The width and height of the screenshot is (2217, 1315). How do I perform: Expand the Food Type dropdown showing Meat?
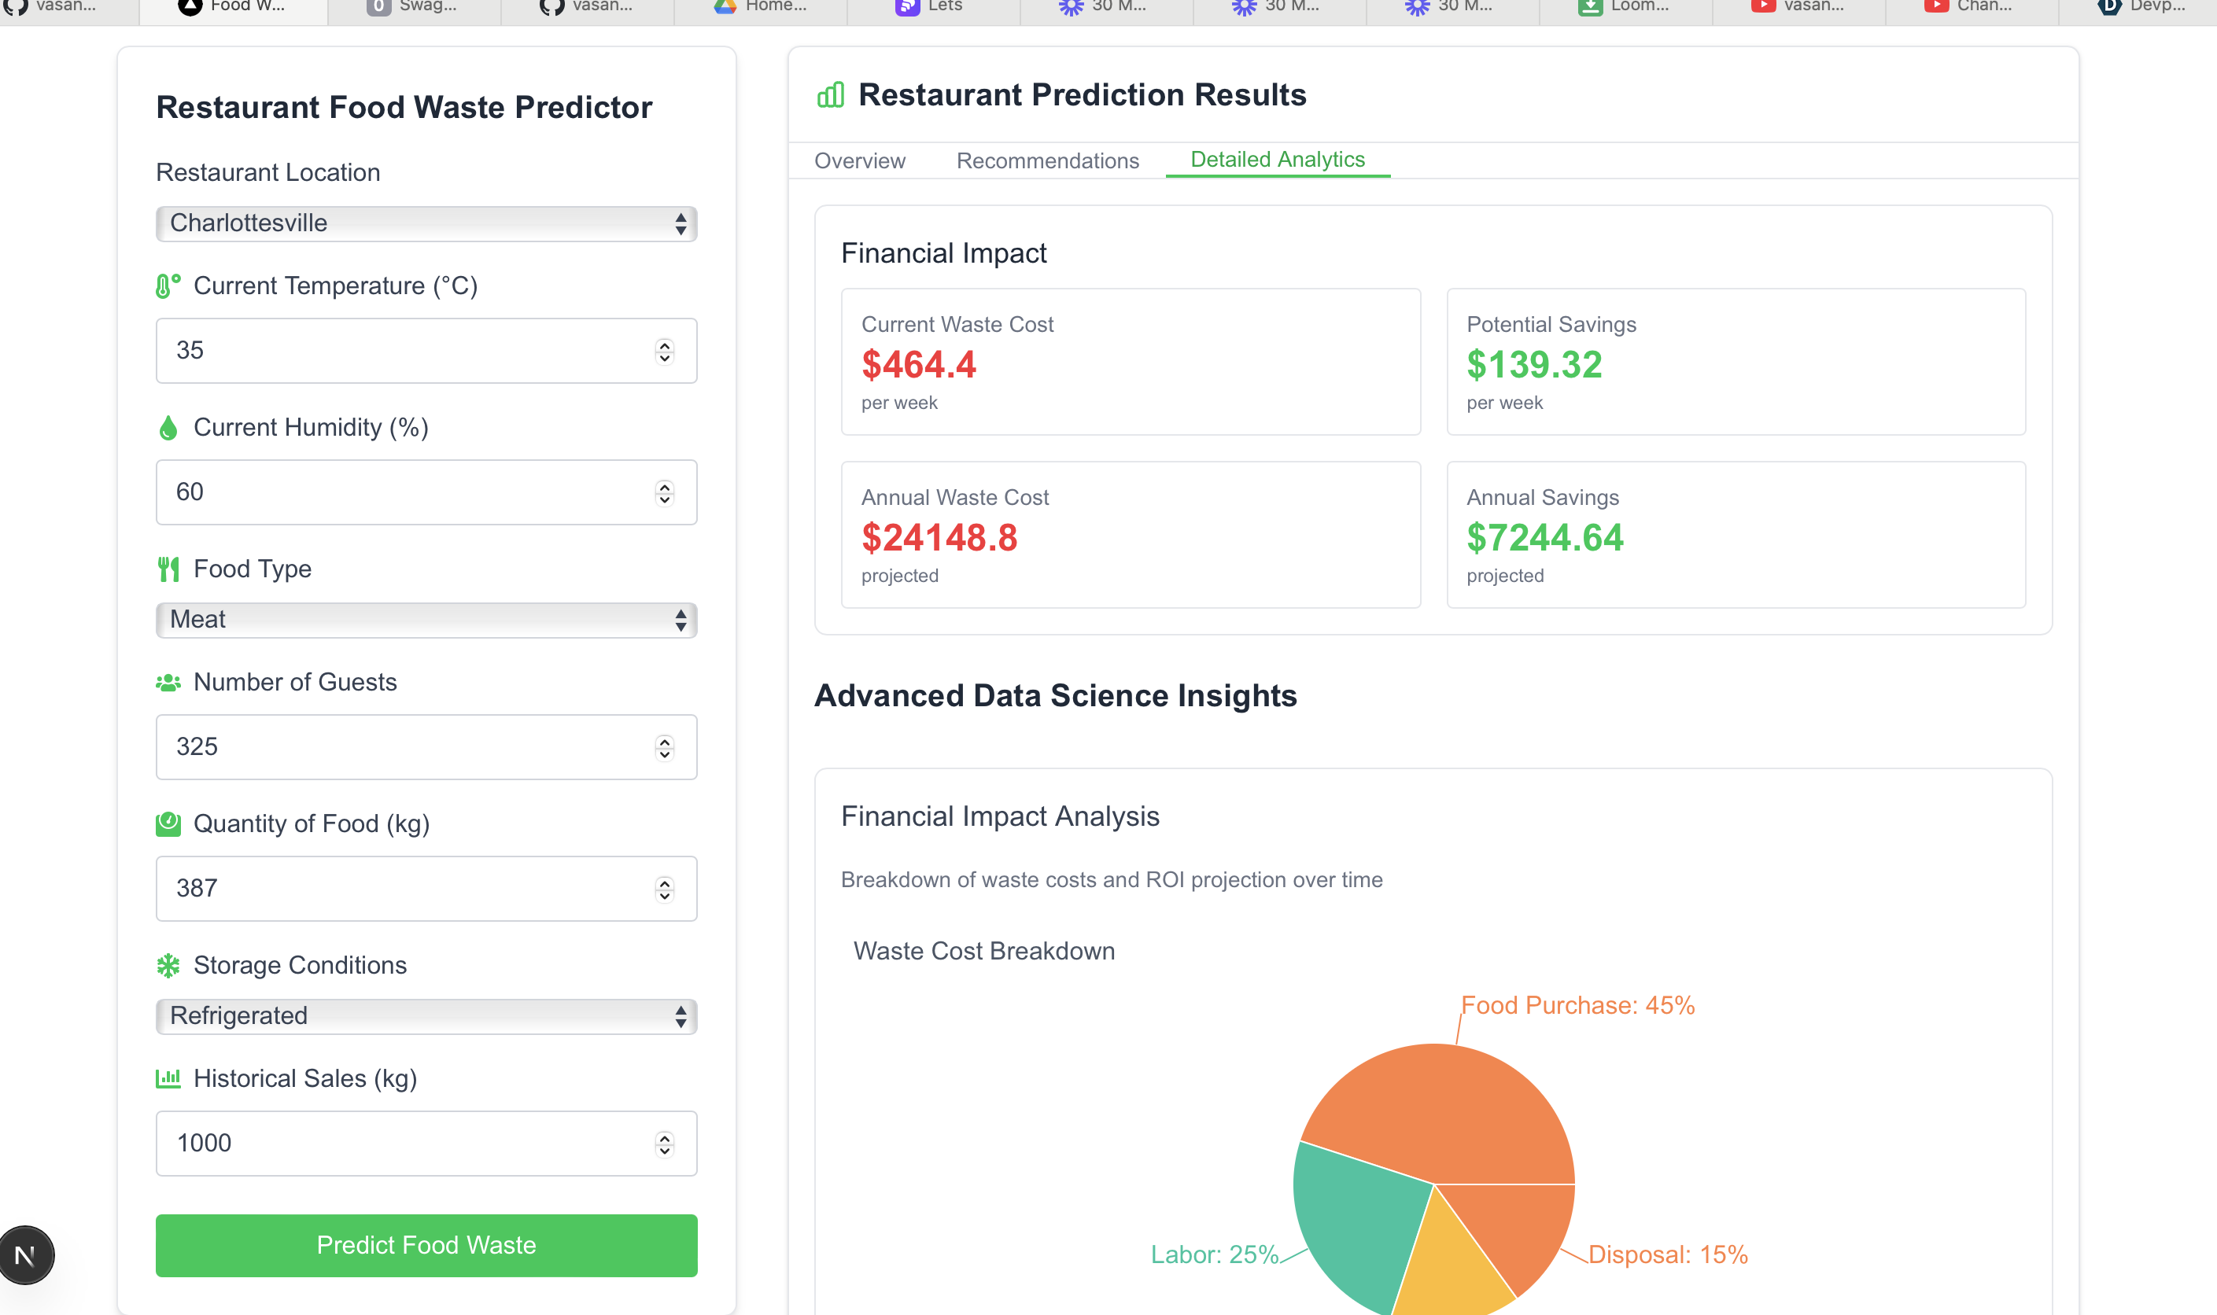click(x=426, y=620)
